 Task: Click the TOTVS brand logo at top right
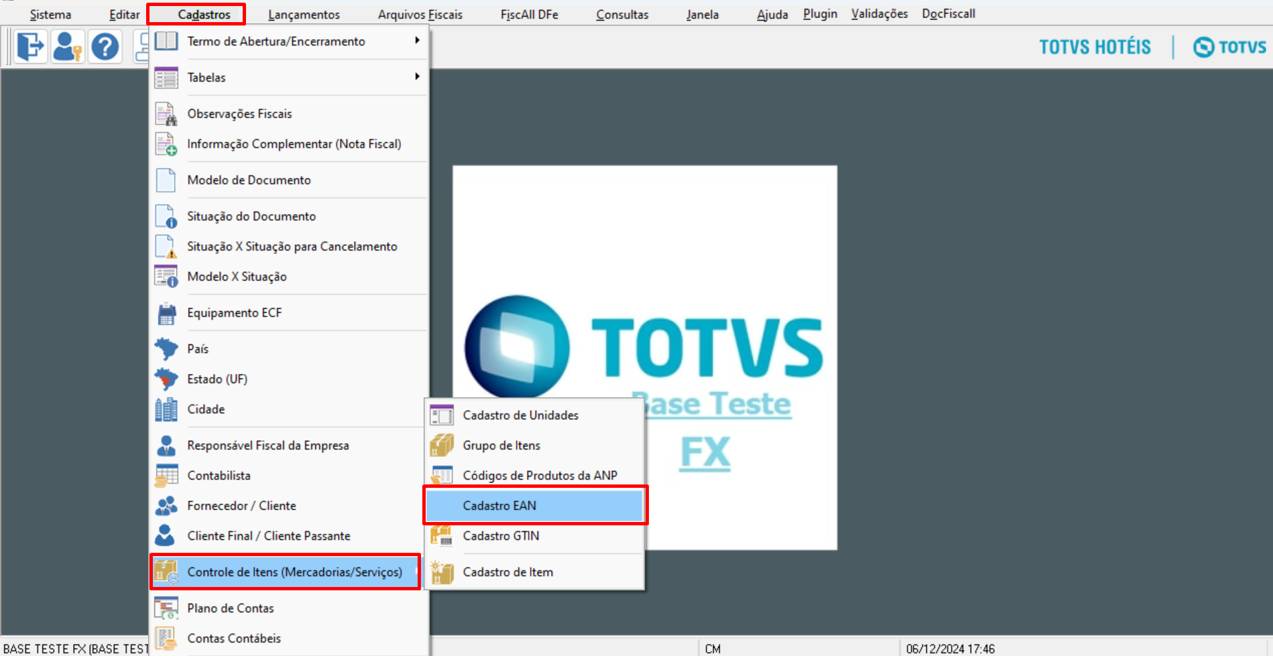pyautogui.click(x=1229, y=47)
